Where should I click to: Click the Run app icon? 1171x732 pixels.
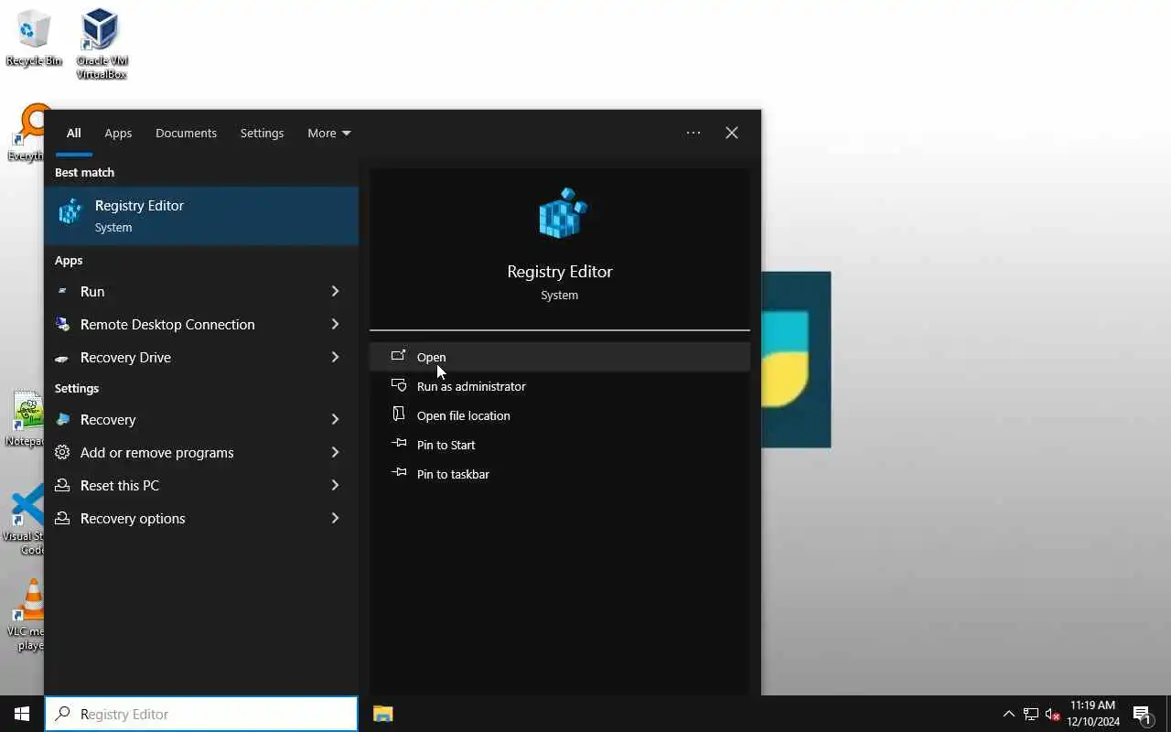(62, 291)
